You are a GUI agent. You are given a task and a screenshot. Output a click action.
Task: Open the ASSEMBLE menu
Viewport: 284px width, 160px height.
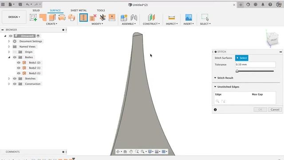pyautogui.click(x=129, y=24)
